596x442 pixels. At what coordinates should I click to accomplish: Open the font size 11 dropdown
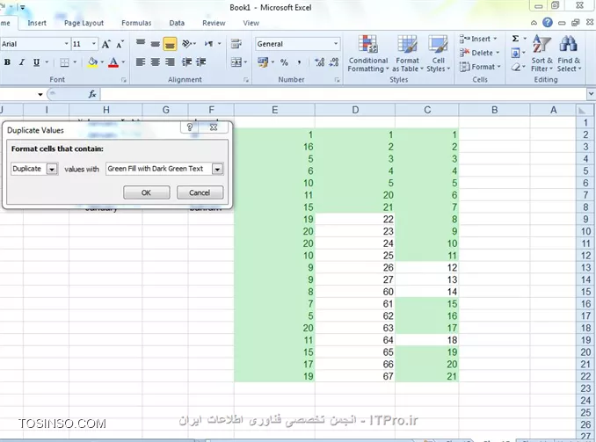[x=93, y=44]
